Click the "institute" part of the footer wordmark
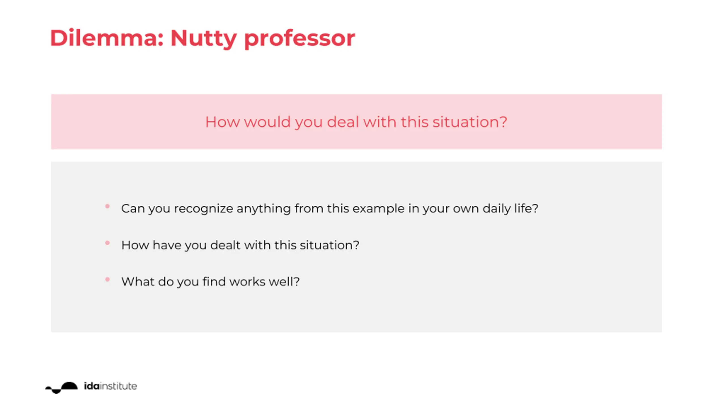Screen dimensions: 725x408 coord(118,386)
